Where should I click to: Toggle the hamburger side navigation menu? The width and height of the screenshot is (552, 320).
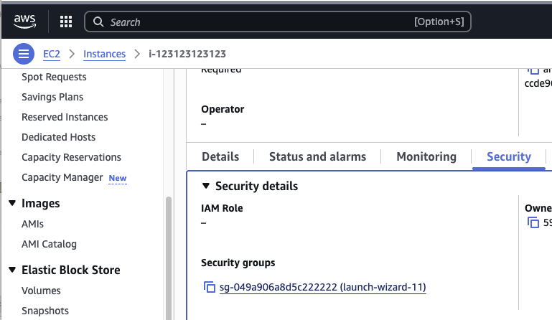24,54
